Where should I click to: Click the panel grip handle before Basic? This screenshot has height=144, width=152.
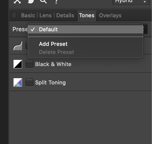click(x=14, y=15)
